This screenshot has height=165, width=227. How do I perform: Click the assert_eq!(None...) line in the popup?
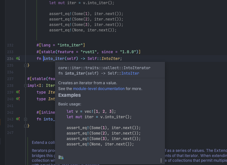click(x=100, y=144)
